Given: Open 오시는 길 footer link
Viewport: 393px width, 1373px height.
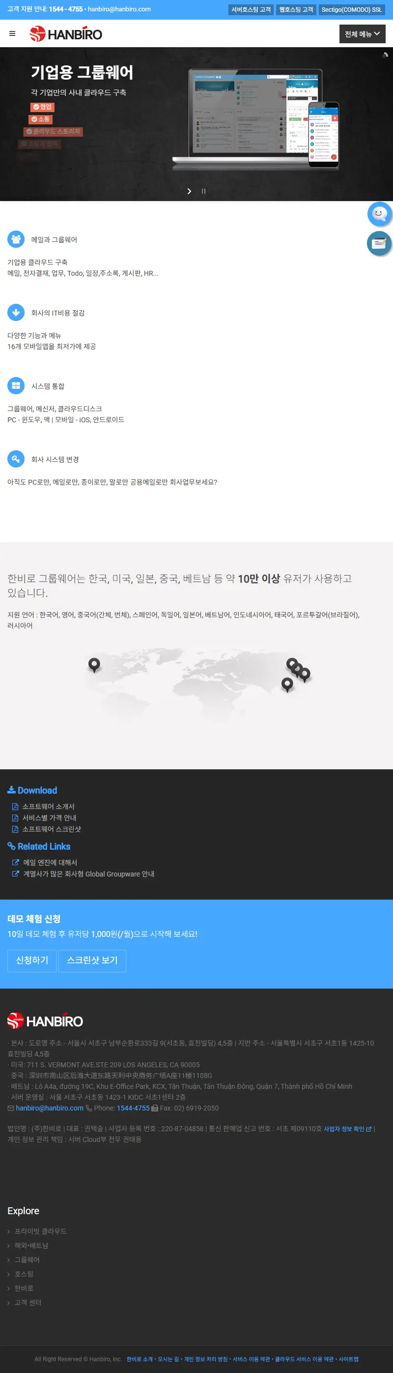Looking at the screenshot, I should point(168,1359).
